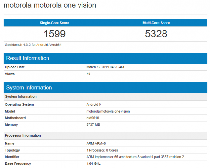Click the Base Frequency value 1.64 GHz
210x168 pixels.
[93, 164]
